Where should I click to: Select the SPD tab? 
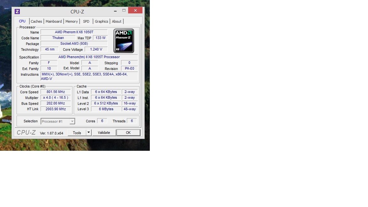pyautogui.click(x=86, y=21)
